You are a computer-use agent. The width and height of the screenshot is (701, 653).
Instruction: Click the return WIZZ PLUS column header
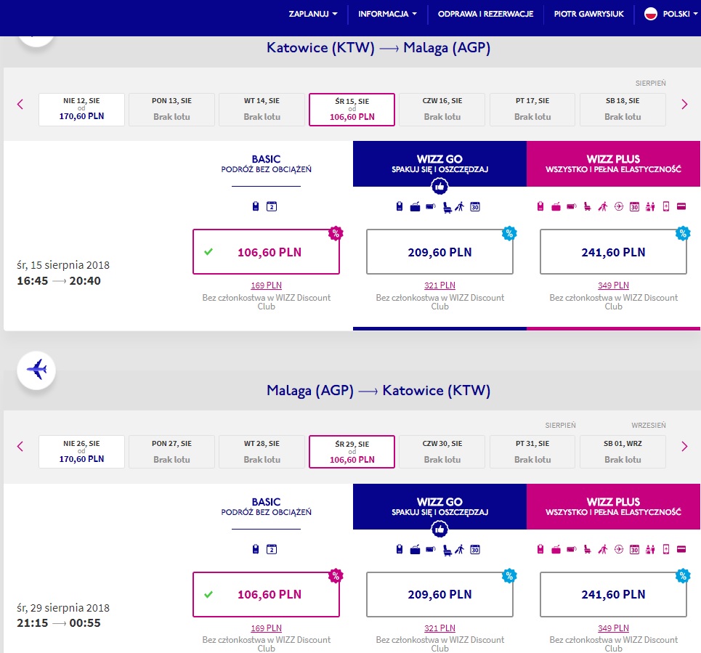click(x=613, y=506)
